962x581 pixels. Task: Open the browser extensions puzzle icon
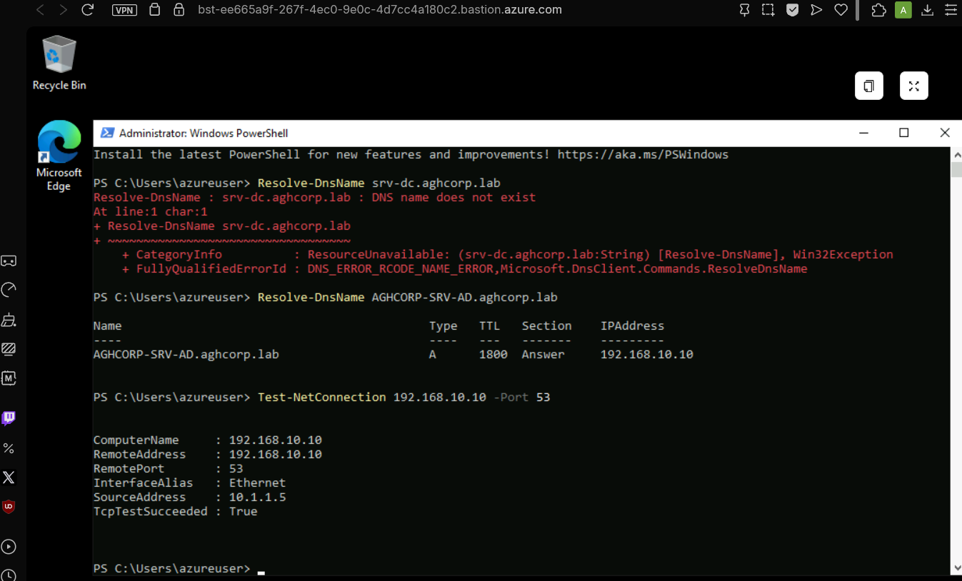879,10
